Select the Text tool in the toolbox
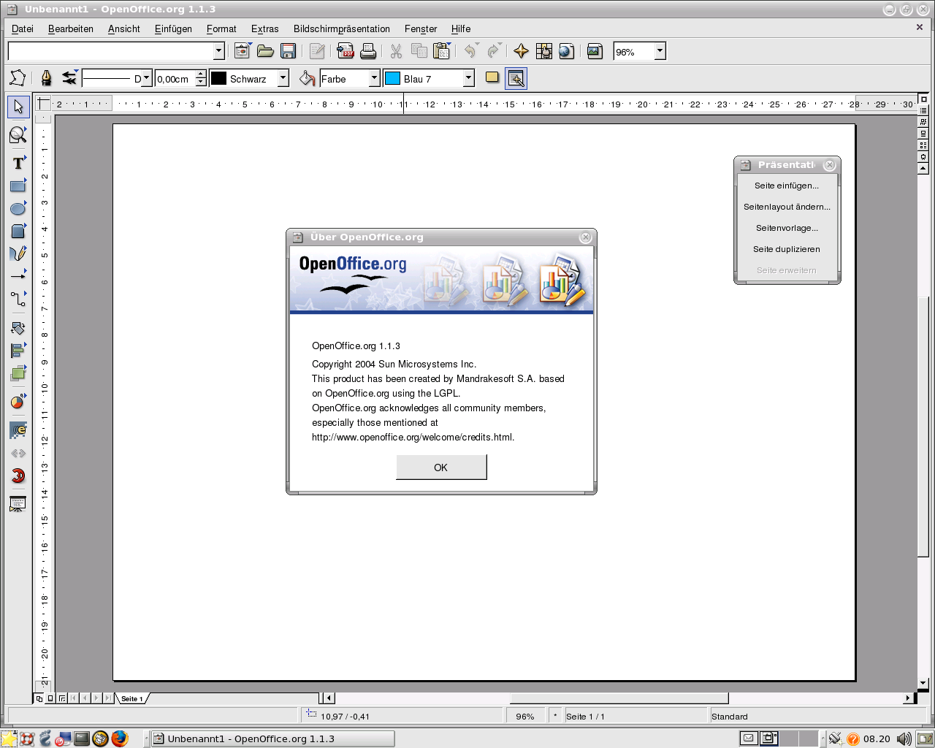Viewport: 935px width, 748px height. point(18,163)
